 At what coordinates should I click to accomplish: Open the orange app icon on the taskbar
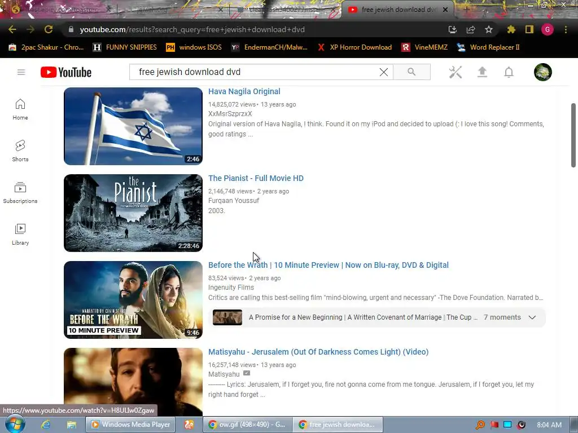189,425
